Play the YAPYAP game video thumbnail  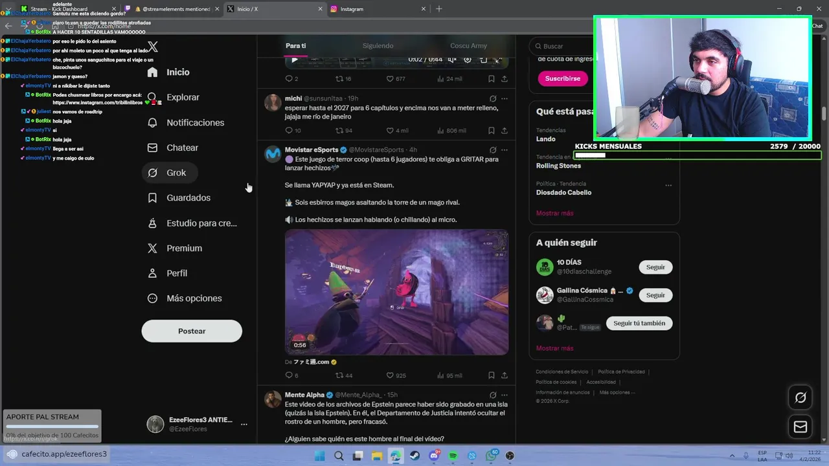pyautogui.click(x=396, y=292)
